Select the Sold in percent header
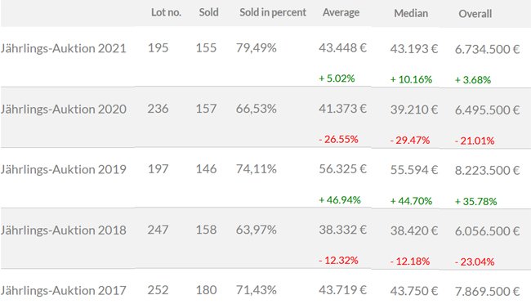Image resolution: width=531 pixels, height=304 pixels. 273,12
